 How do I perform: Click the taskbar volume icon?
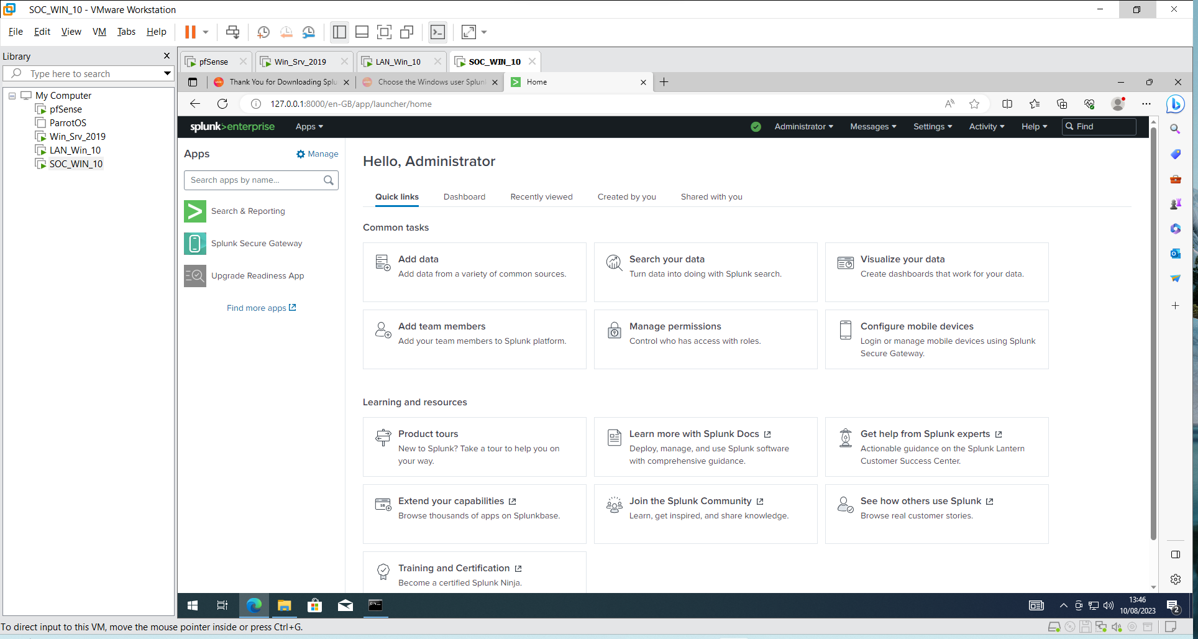1109,605
